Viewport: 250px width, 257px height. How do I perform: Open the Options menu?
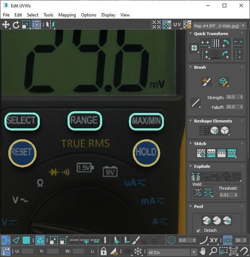pos(89,15)
